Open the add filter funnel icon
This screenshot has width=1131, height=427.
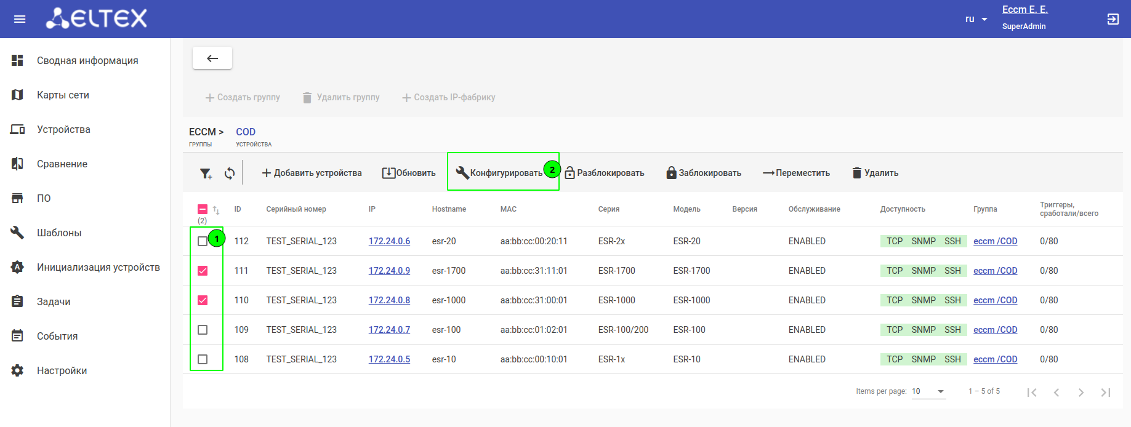click(x=206, y=174)
